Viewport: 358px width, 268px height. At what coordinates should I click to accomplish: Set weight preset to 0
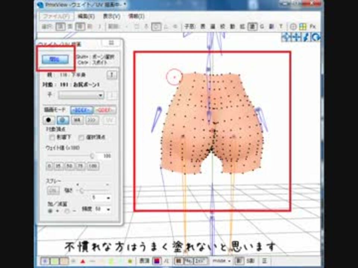[49, 166]
